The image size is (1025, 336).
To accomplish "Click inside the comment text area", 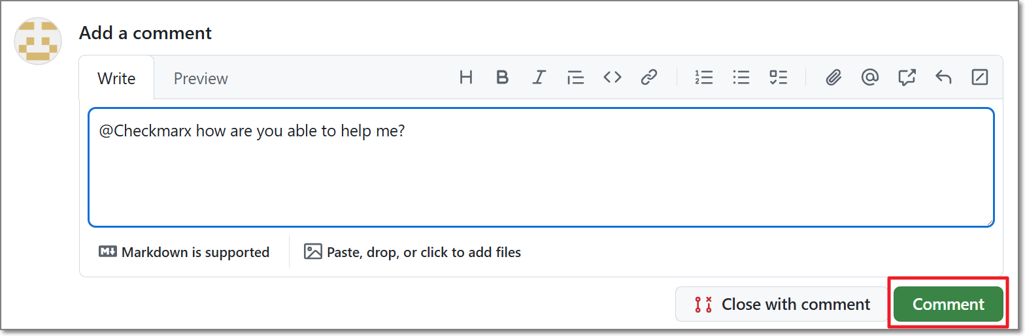I will 541,167.
